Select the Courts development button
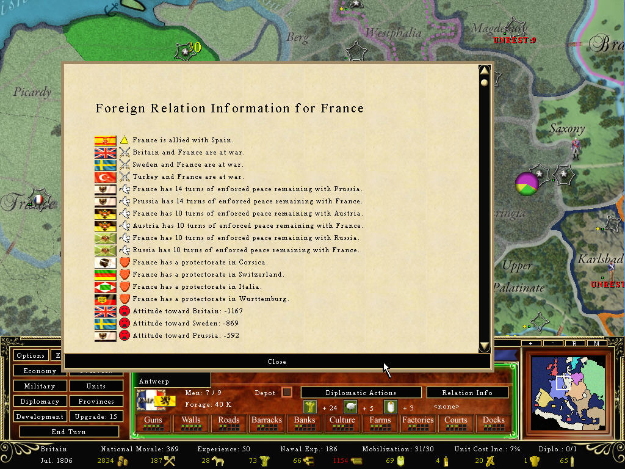This screenshot has width=625, height=469. (x=455, y=423)
